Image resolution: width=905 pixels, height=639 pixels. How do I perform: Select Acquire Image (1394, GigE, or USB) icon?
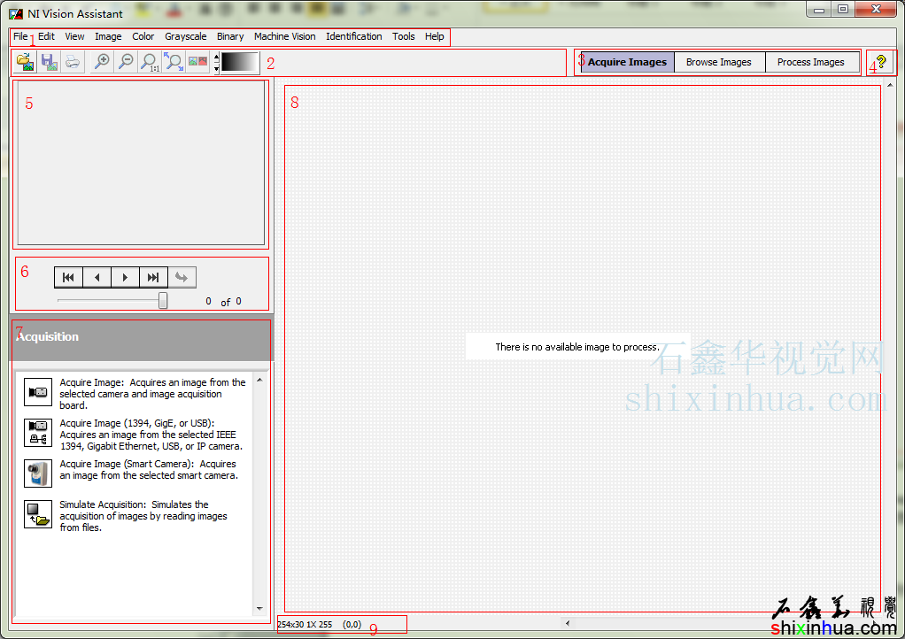38,432
